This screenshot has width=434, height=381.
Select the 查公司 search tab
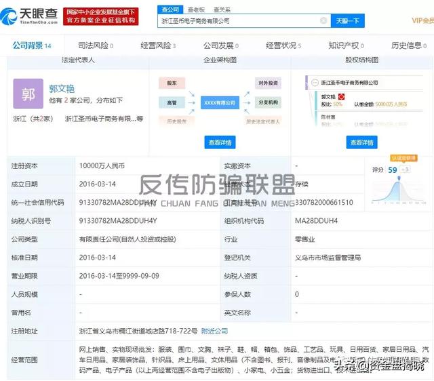pos(170,9)
